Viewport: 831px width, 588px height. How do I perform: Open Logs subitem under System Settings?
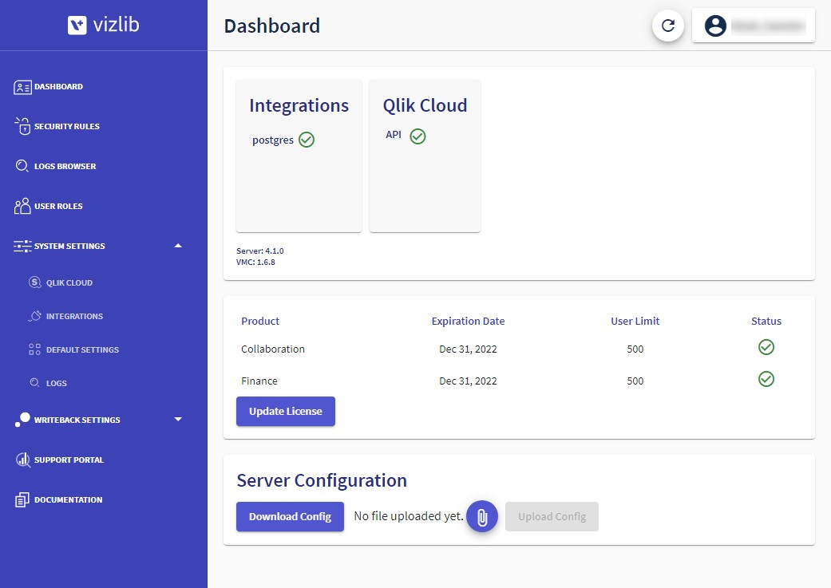[x=56, y=383]
